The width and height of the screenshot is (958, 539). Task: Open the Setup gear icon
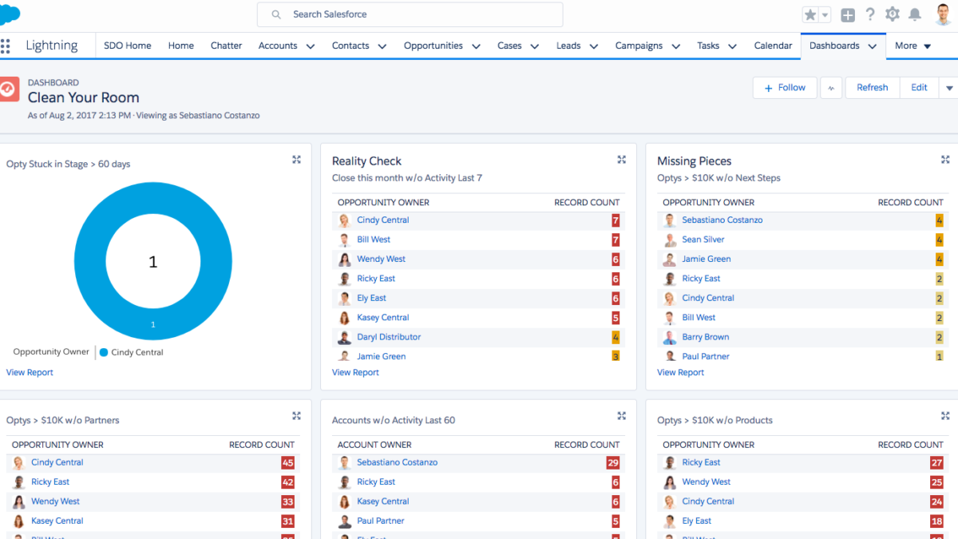pos(893,14)
